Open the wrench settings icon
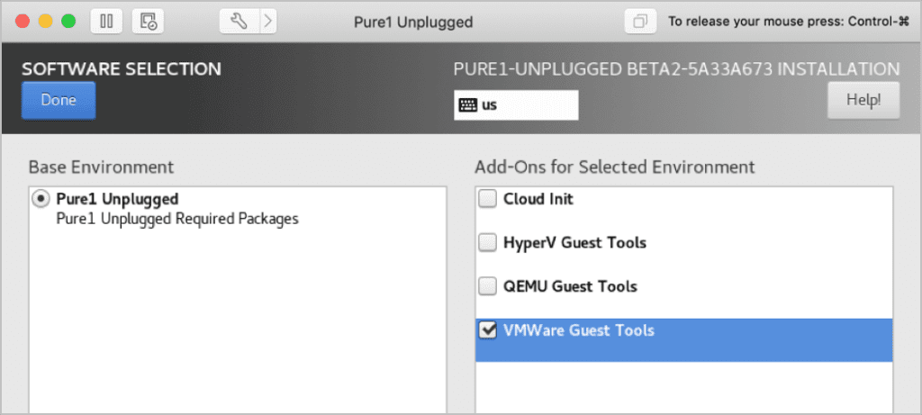Screen dimensions: 922x415 click(240, 22)
